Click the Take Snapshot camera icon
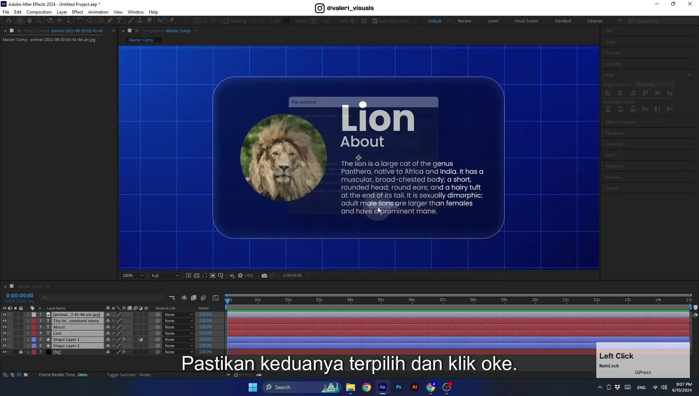This screenshot has width=699, height=396. pyautogui.click(x=264, y=276)
